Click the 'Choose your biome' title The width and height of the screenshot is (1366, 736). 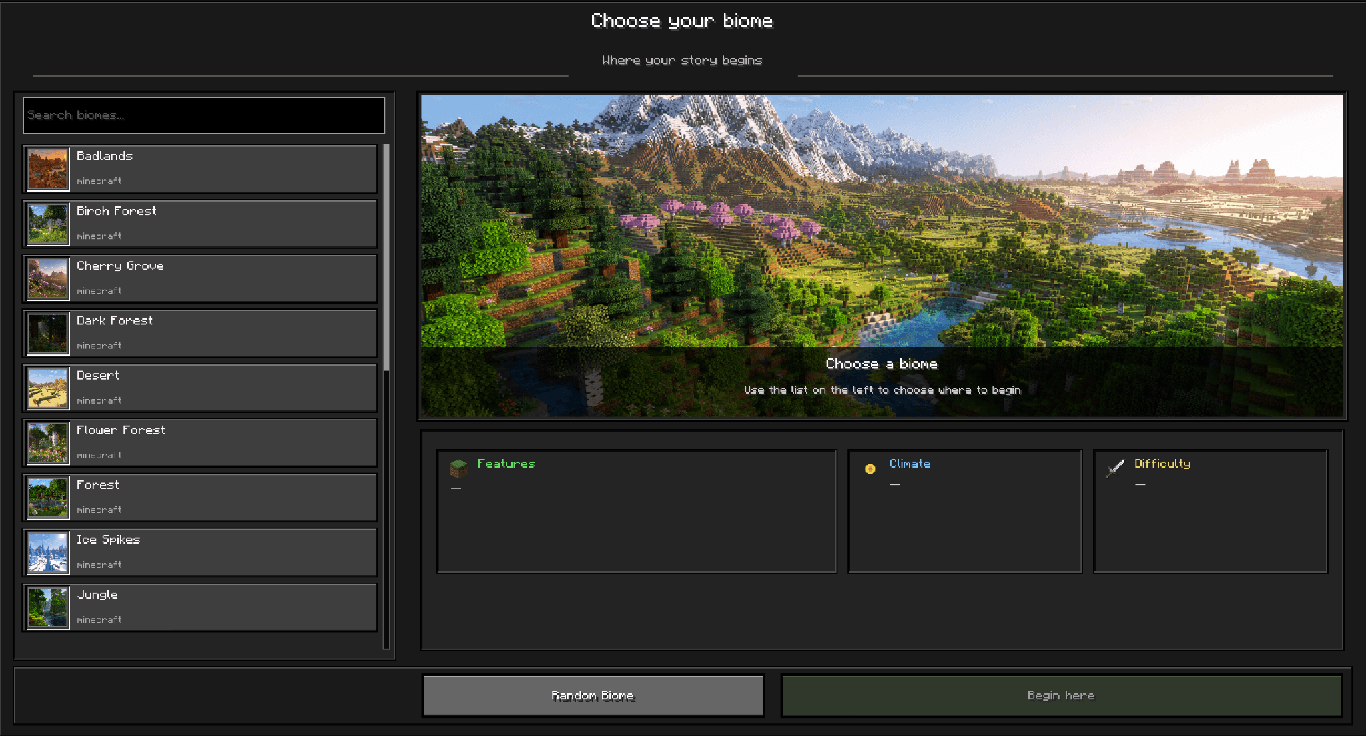coord(682,21)
